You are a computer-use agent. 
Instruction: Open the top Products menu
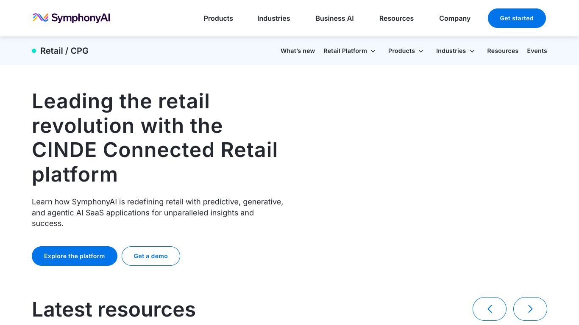click(x=218, y=18)
